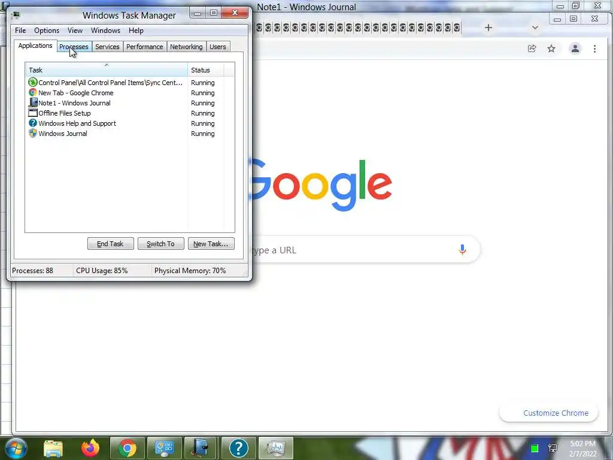Click the green tray icon
Viewport: 613px width, 460px height.
[x=535, y=448]
